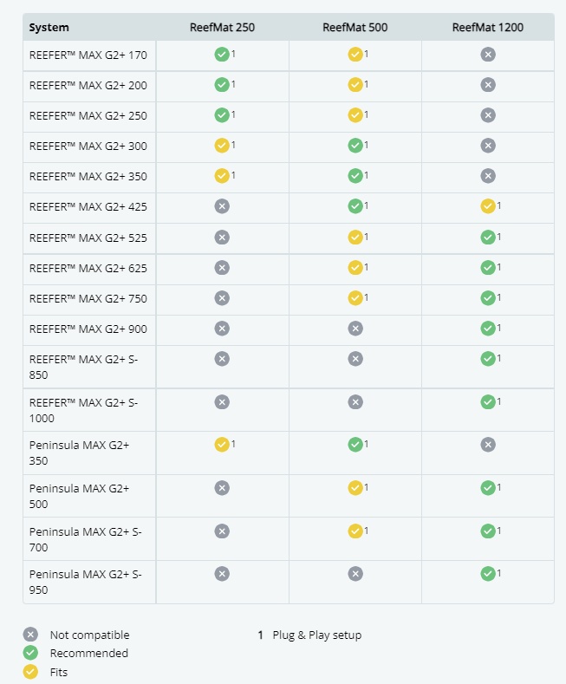The height and width of the screenshot is (684, 566).
Task: Select the ReefMat 1200 column header
Action: (x=488, y=28)
